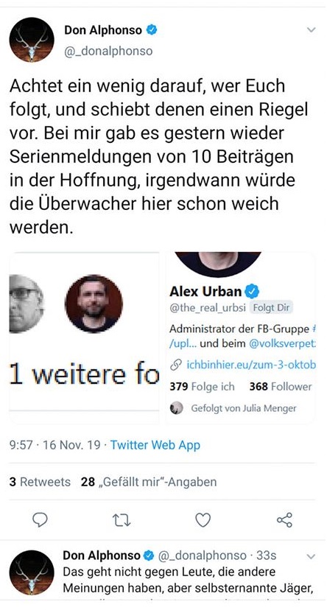Open the ichbinhier.eu/zum-3-oktob link
The width and height of the screenshot is (327, 610).
251,365
